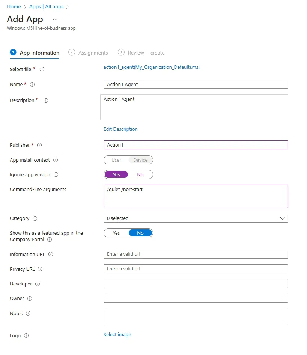This screenshot has width=307, height=355.
Task: Select Device in App install context toggle
Action: (140, 160)
